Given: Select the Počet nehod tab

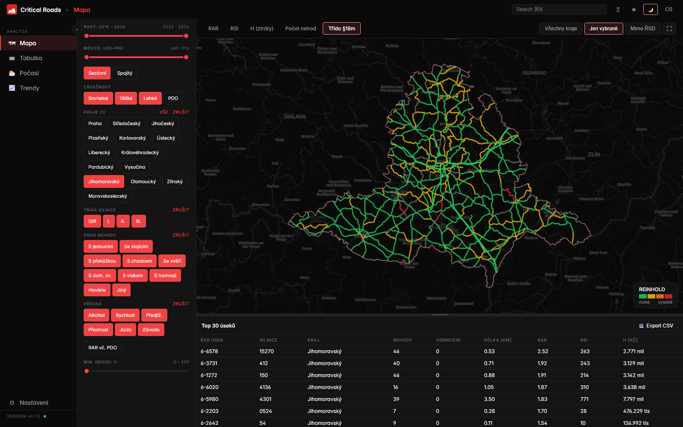Looking at the screenshot, I should point(301,29).
